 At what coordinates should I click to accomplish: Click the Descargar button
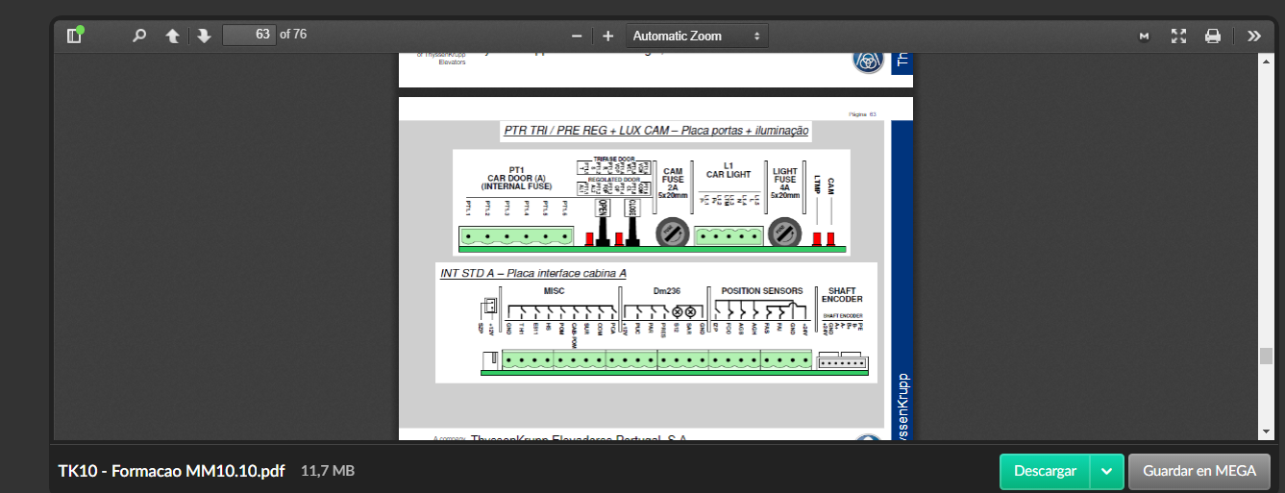(x=1045, y=471)
